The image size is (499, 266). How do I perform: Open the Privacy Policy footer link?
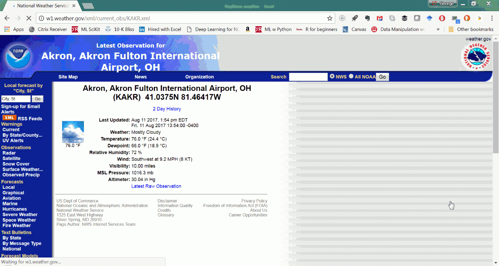tap(254, 201)
